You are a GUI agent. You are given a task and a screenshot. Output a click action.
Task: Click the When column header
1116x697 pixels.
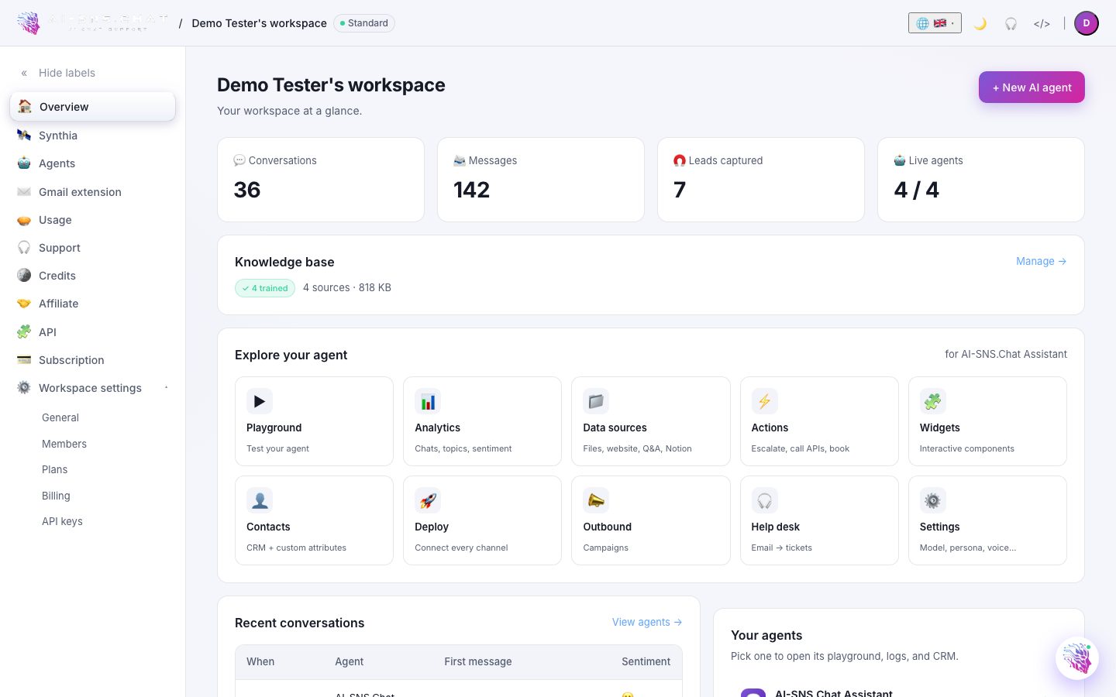260,661
